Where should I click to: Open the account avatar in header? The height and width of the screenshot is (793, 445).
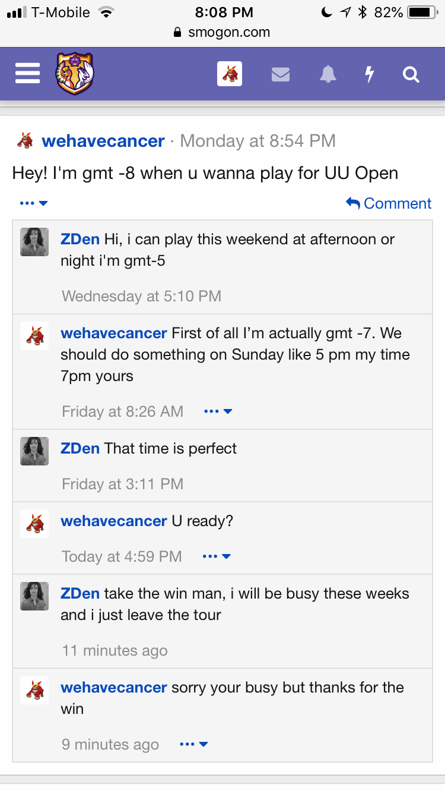point(230,74)
